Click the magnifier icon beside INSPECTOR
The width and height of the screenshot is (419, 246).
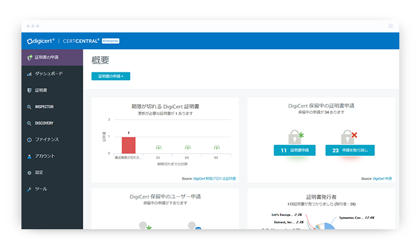point(30,107)
